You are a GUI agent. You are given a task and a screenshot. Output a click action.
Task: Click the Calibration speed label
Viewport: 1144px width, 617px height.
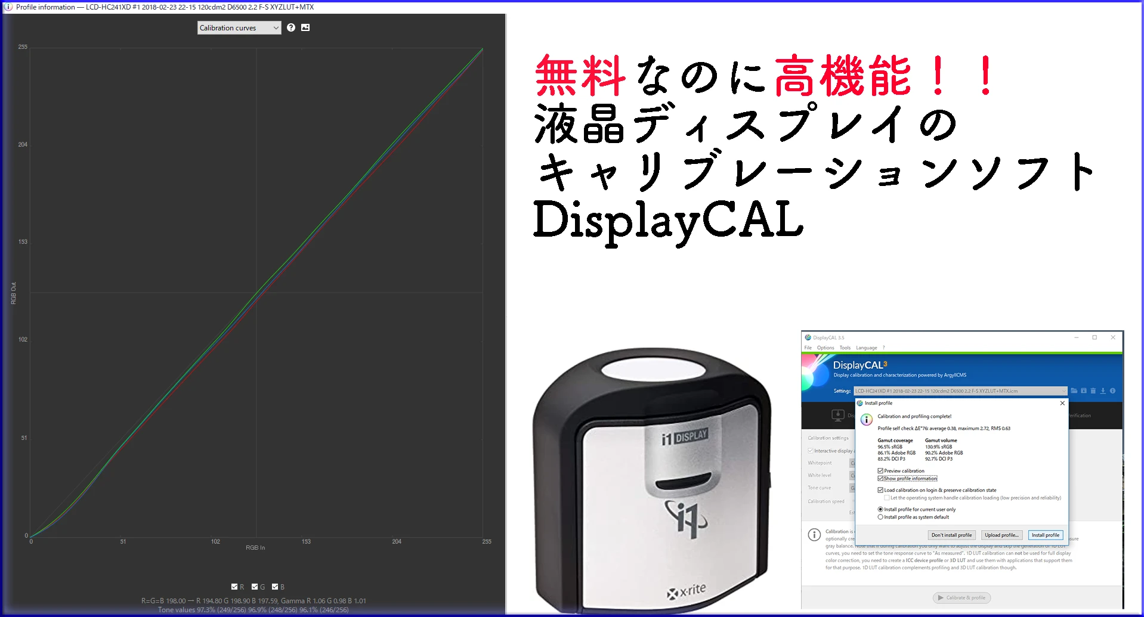tap(826, 501)
